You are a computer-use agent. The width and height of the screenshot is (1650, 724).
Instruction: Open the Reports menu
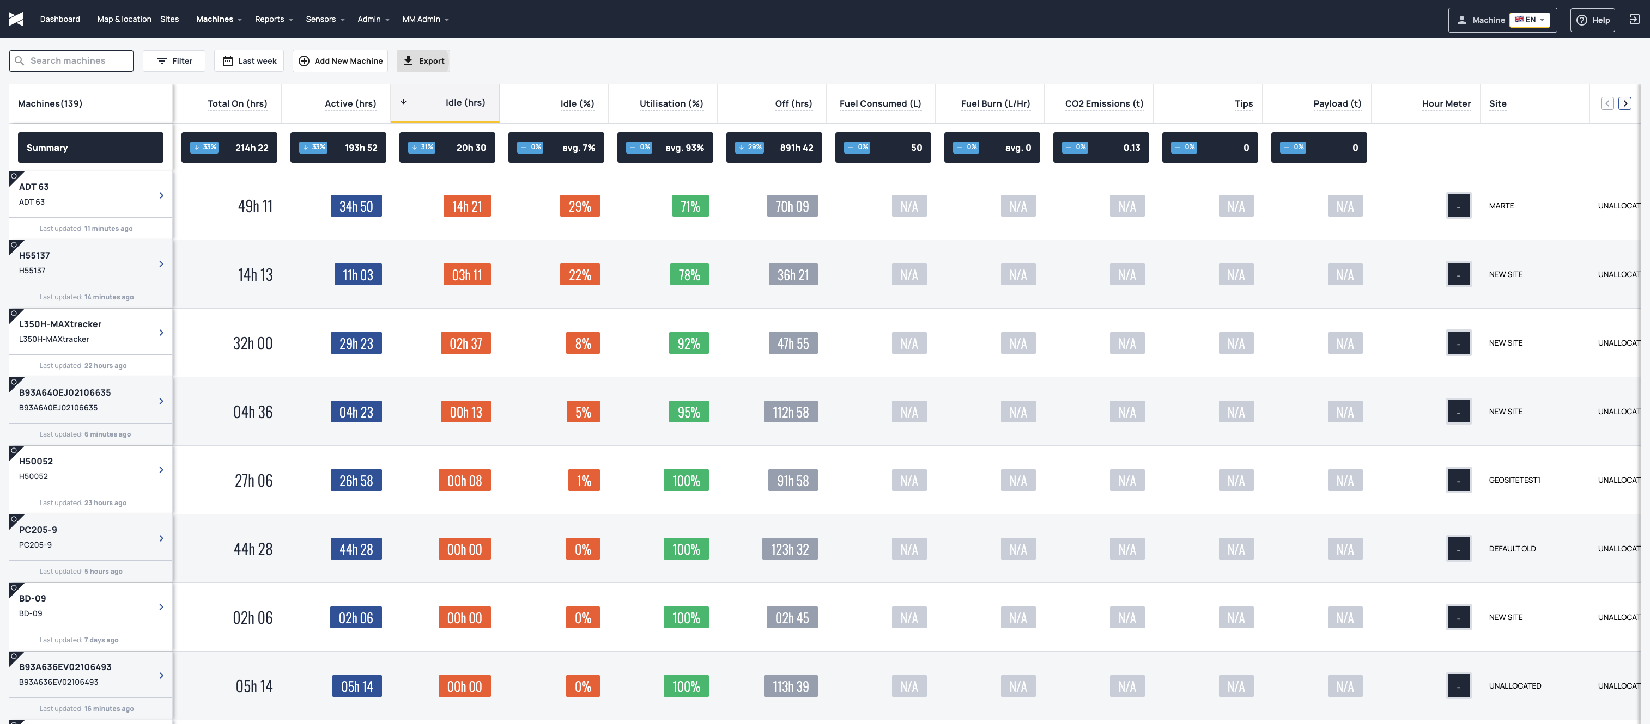click(274, 19)
